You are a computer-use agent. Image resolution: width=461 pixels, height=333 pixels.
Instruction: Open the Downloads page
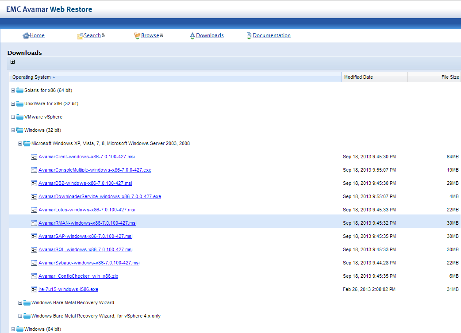click(210, 35)
